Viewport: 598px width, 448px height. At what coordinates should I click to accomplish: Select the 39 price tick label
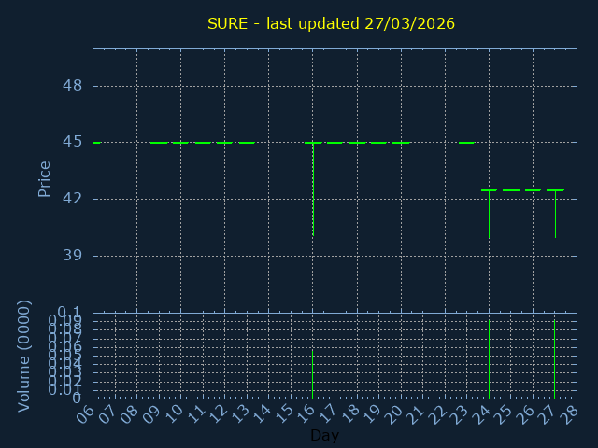pyautogui.click(x=72, y=256)
